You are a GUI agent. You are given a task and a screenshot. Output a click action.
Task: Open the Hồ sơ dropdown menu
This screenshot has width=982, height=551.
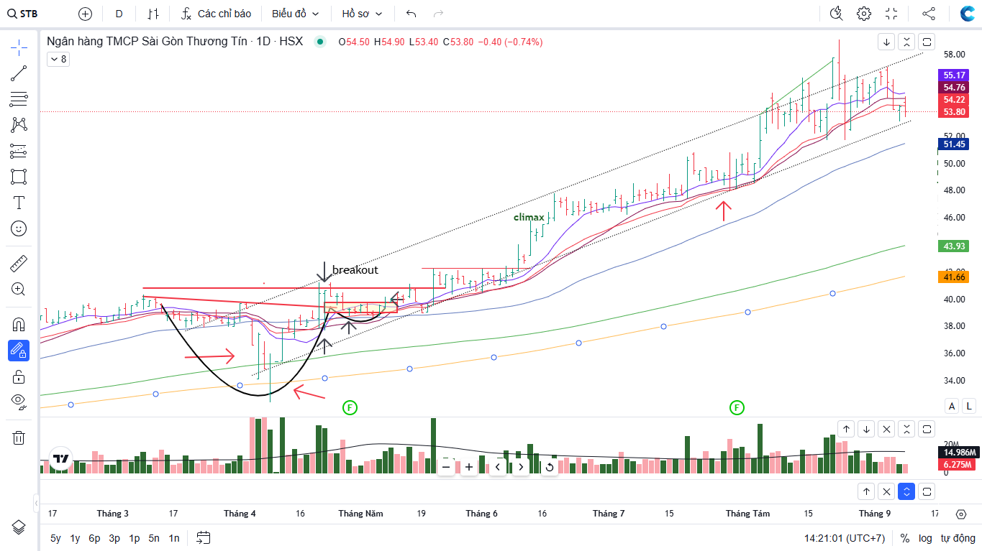(362, 14)
